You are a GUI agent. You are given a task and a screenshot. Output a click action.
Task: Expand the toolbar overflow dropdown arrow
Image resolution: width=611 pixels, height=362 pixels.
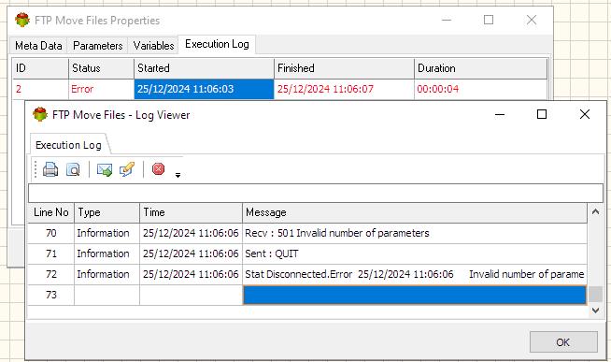point(178,175)
